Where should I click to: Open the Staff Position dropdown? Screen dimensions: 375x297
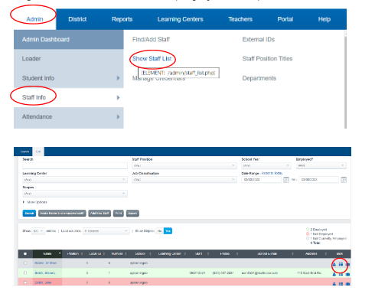tap(184, 165)
